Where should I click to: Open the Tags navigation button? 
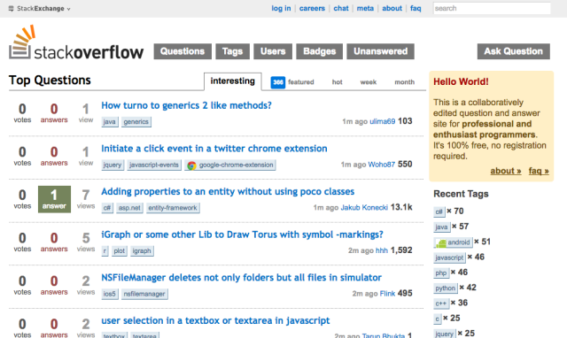[232, 51]
